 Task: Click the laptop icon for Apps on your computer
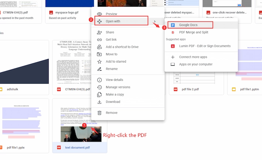point(173,64)
